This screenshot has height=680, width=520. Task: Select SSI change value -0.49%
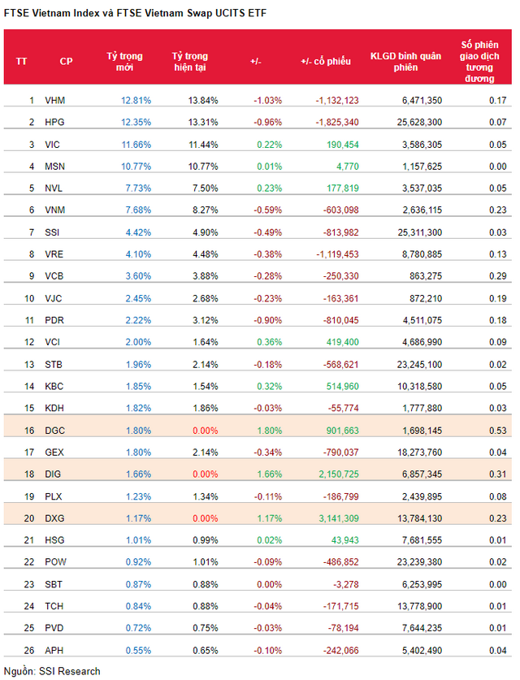click(267, 232)
